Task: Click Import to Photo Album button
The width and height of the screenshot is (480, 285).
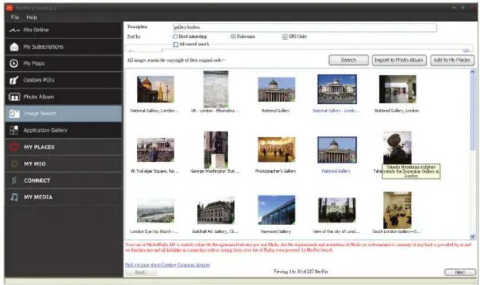Action: 399,60
